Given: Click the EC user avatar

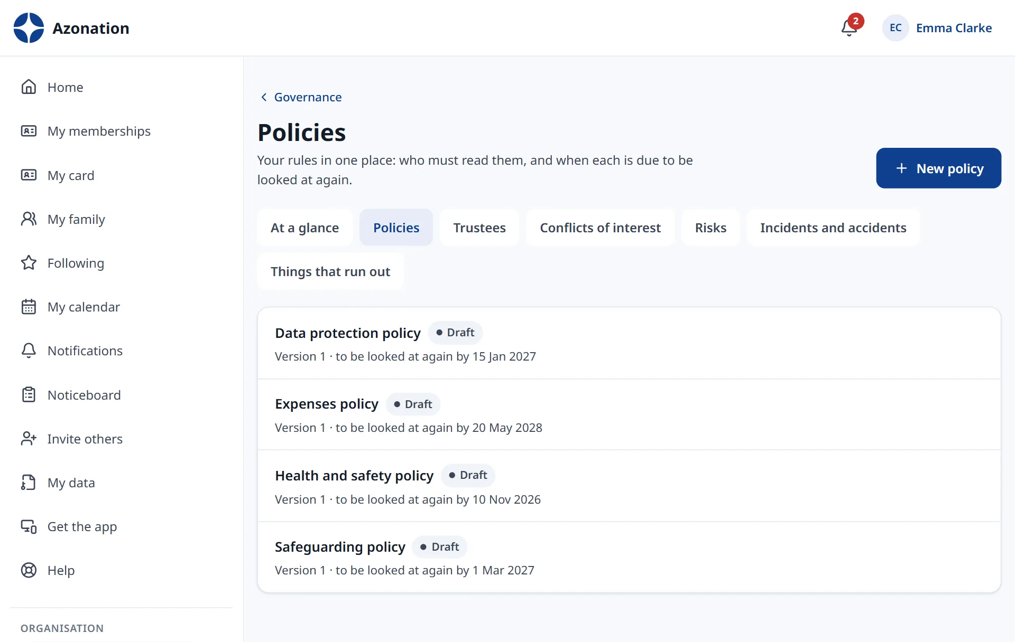Looking at the screenshot, I should tap(896, 28).
